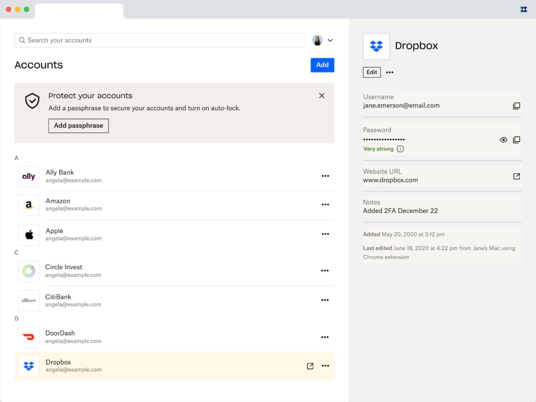Open the Ally Bank overflow menu
536x402 pixels.
click(x=325, y=176)
